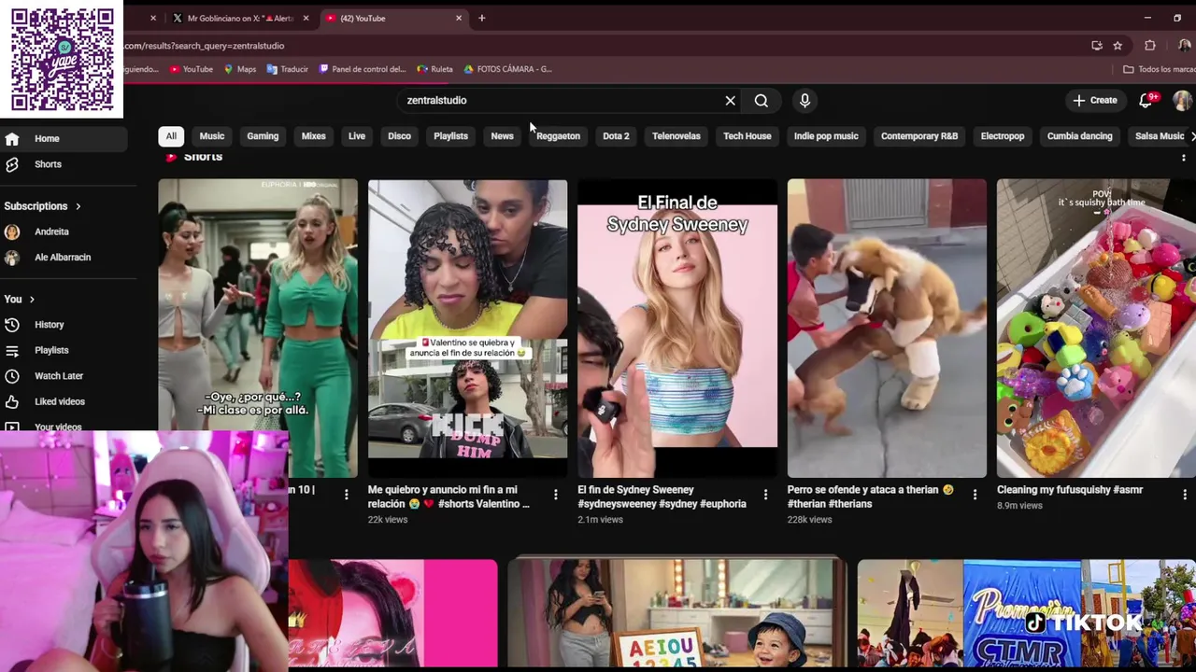
Task: Open Traducir bookmark
Action: pyautogui.click(x=288, y=69)
